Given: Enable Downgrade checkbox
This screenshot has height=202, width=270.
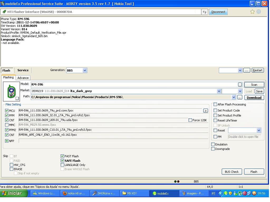Looking at the screenshot, I should coord(213,149).
